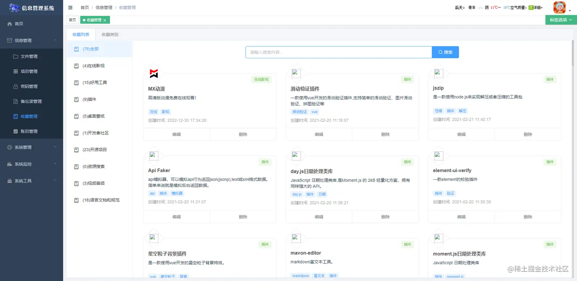Click the home icon beside 首页 in the sidebar

[x=10, y=24]
